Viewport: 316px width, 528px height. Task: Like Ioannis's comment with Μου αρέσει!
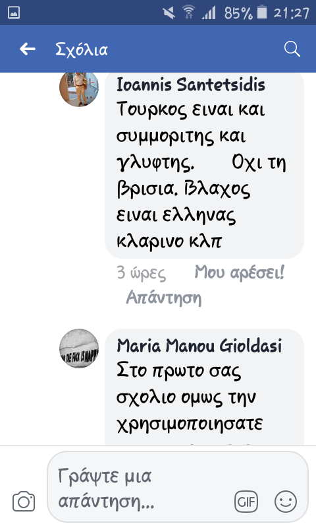tap(240, 272)
